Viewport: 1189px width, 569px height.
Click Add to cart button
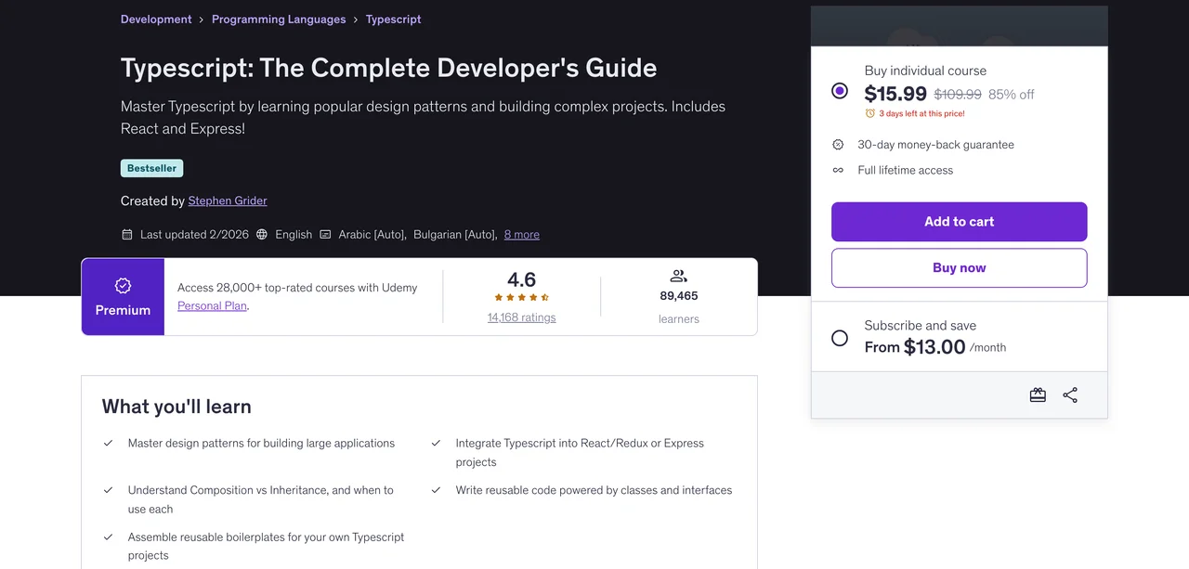960,222
